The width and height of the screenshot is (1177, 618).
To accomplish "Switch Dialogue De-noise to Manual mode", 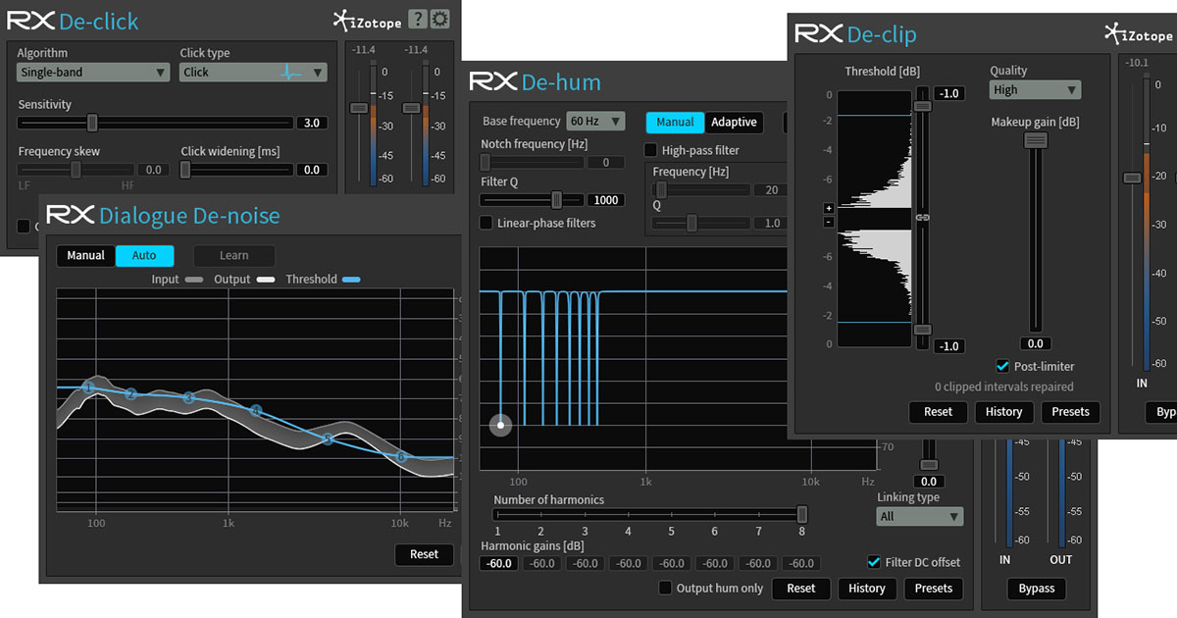I will tap(85, 256).
